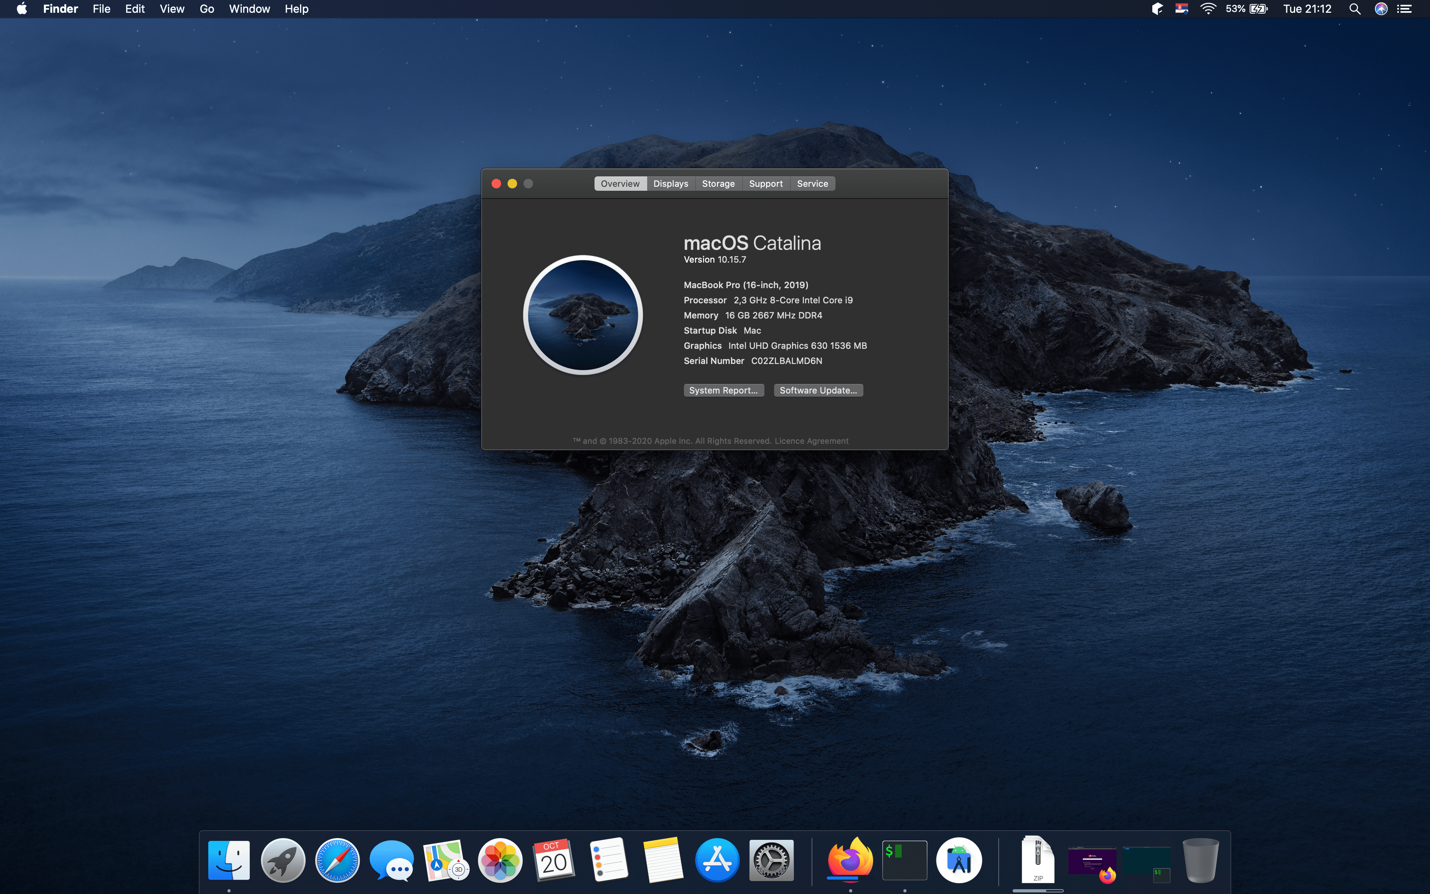Open Notes app in Dock
This screenshot has height=894, width=1430.
[662, 860]
